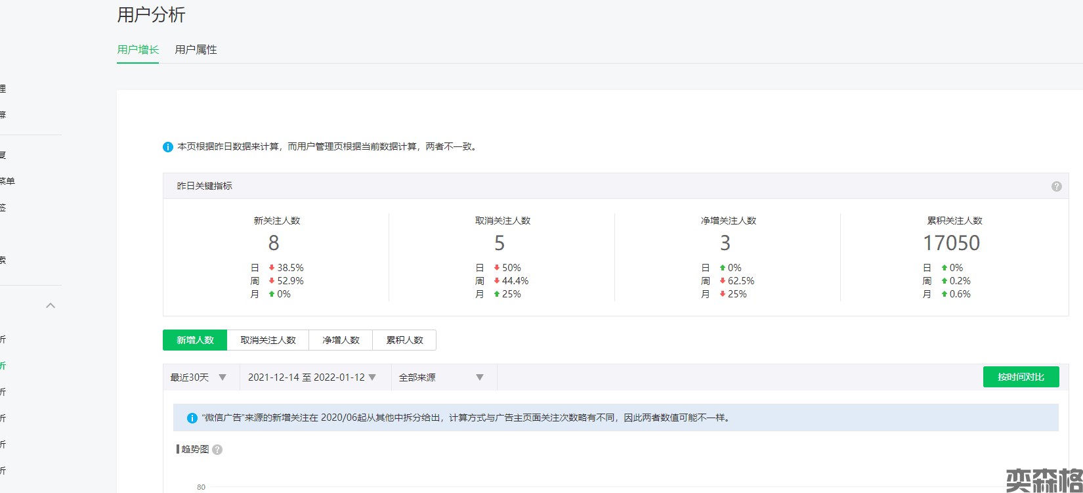
Task: Click the 17050 累积关注人数 value
Action: tap(951, 244)
